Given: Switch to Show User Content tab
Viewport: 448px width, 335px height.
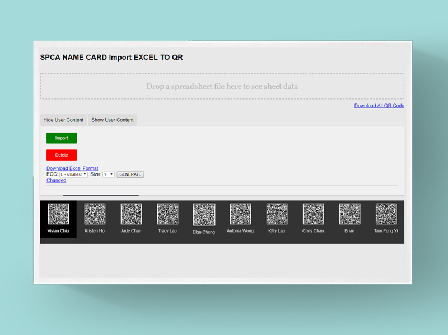Looking at the screenshot, I should click(x=113, y=120).
